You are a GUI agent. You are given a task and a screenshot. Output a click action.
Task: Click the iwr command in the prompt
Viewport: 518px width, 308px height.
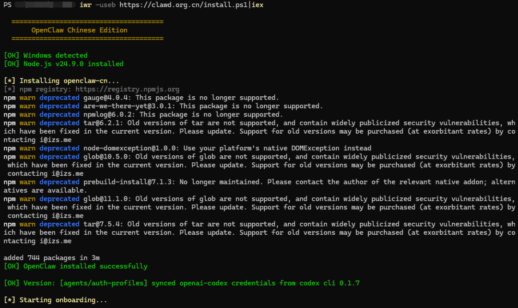pos(85,5)
